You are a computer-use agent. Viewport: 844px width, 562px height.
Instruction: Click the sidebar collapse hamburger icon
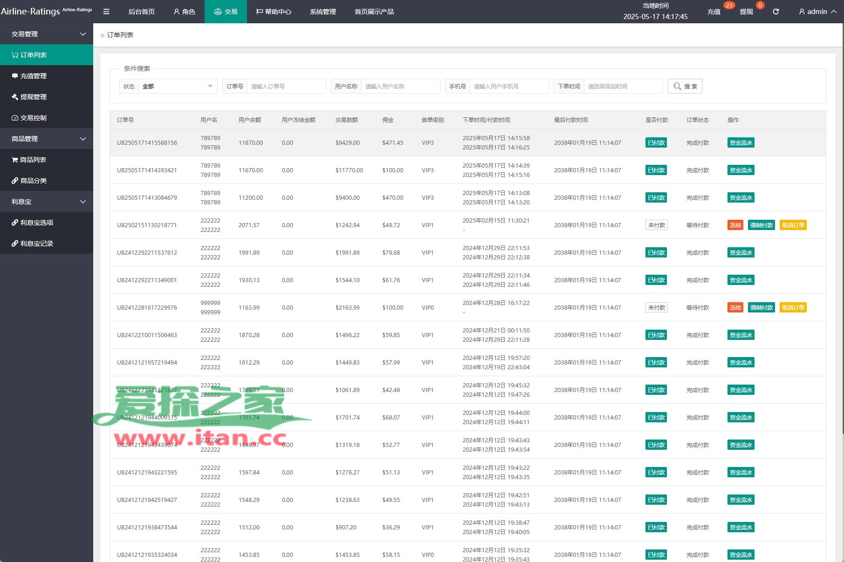coord(106,12)
